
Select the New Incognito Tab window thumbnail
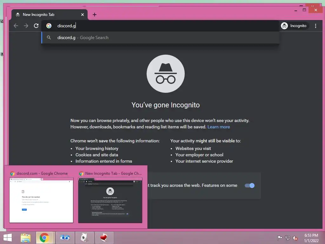click(110, 200)
